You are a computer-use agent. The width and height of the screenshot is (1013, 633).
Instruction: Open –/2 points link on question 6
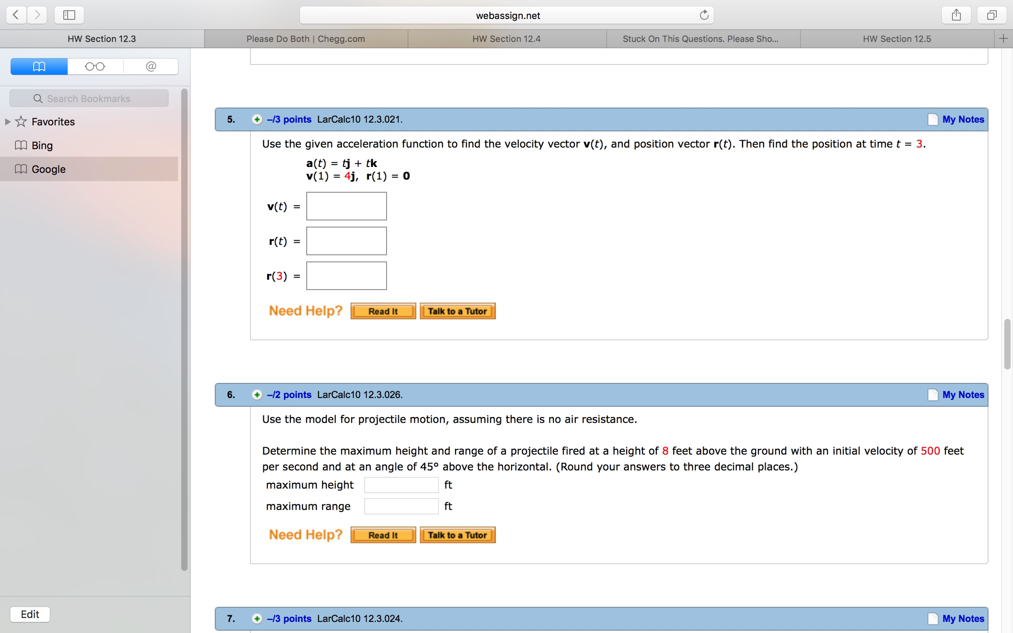click(289, 395)
